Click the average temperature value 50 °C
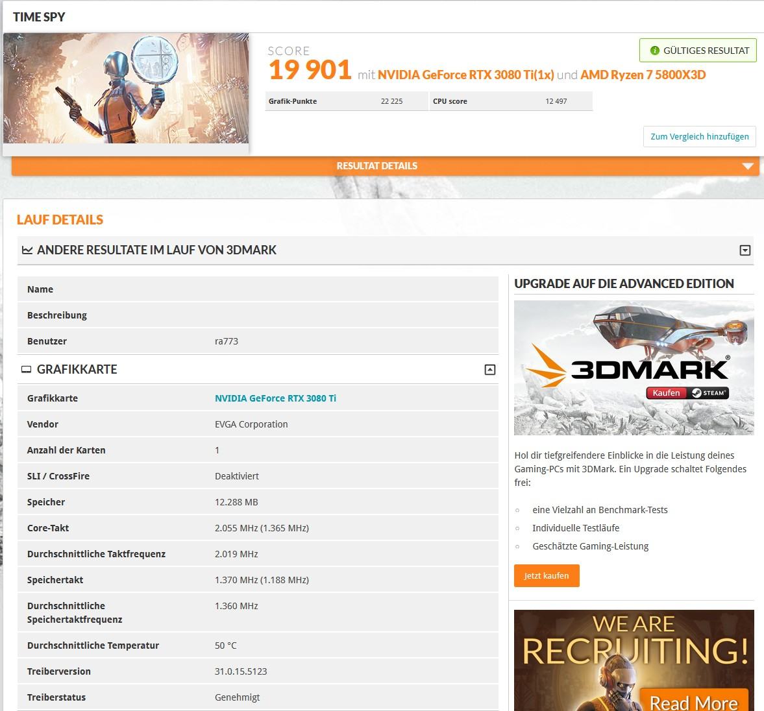 (226, 645)
